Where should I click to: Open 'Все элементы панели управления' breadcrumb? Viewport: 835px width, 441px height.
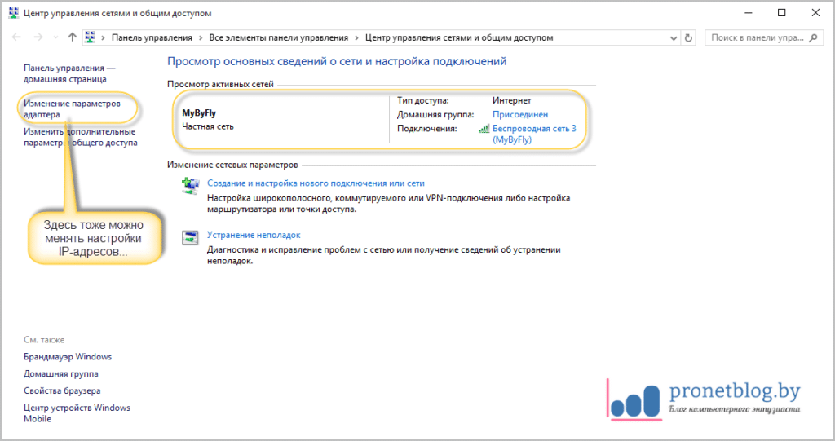tap(279, 37)
